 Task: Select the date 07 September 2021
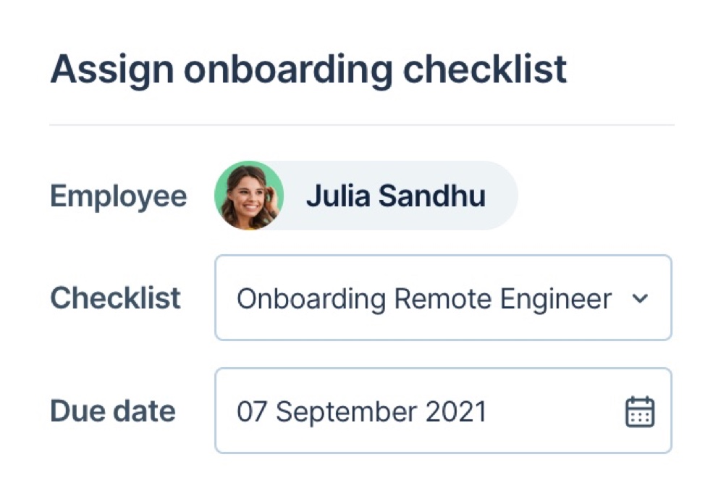362,411
